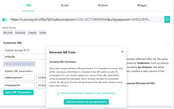Share via QR Code button
Image resolution: width=174 pixels, height=109 pixels.
coord(8,33)
